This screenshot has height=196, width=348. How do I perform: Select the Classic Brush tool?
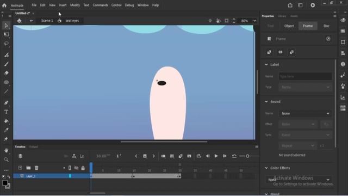click(6, 64)
